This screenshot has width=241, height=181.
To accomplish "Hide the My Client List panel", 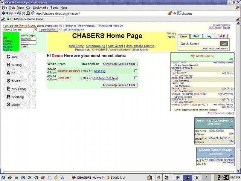I will [231, 59].
